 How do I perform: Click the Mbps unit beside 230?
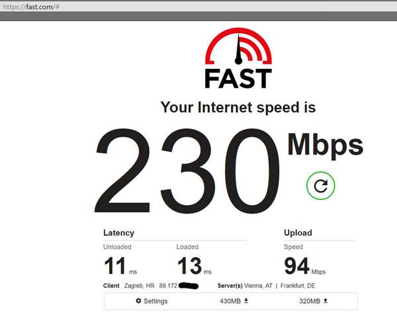(x=326, y=146)
